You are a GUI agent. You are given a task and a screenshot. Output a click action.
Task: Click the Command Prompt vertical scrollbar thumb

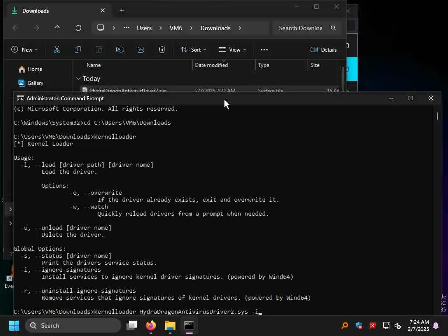pos(437,116)
